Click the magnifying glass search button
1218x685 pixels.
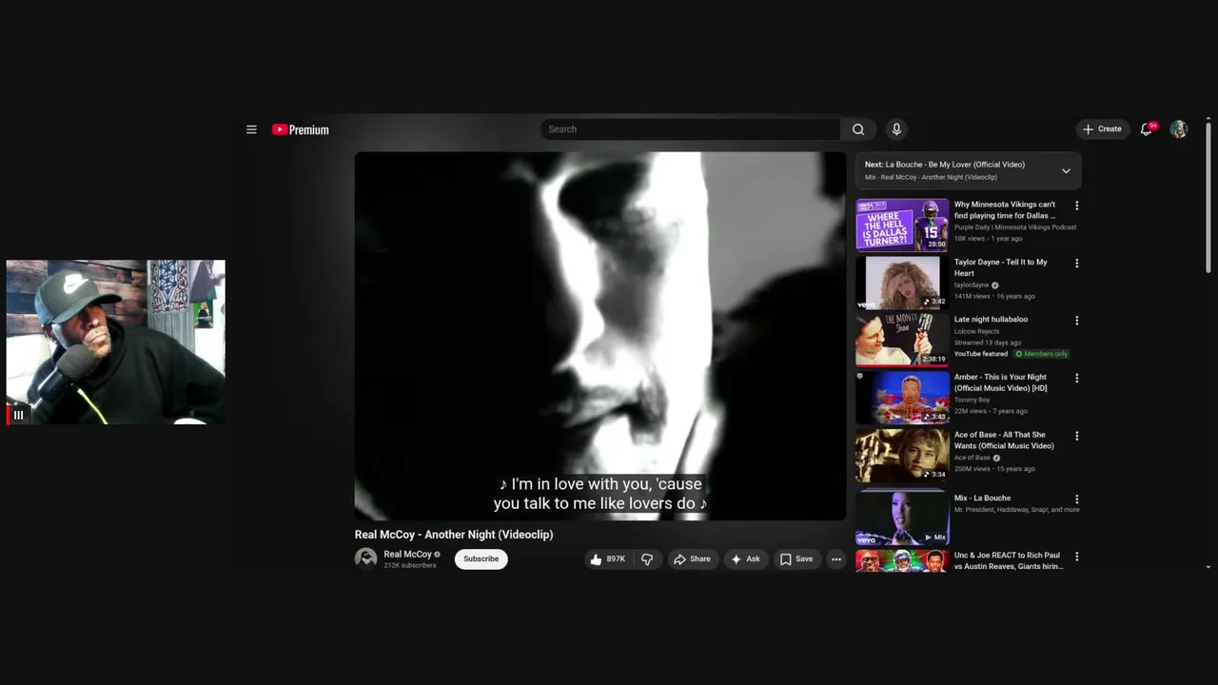[x=858, y=129]
